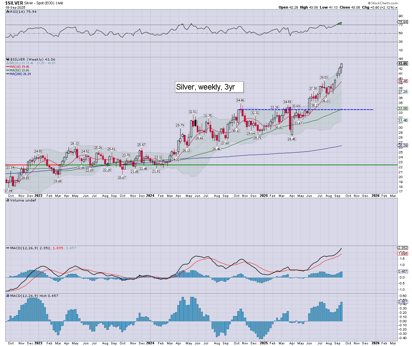Click the 28.45 April low price label
Screen dimensions: 412x346
(x=291, y=139)
